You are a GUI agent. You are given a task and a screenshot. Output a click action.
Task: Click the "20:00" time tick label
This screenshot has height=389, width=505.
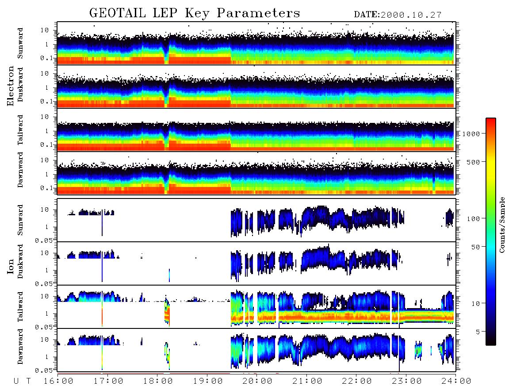tap(258, 381)
